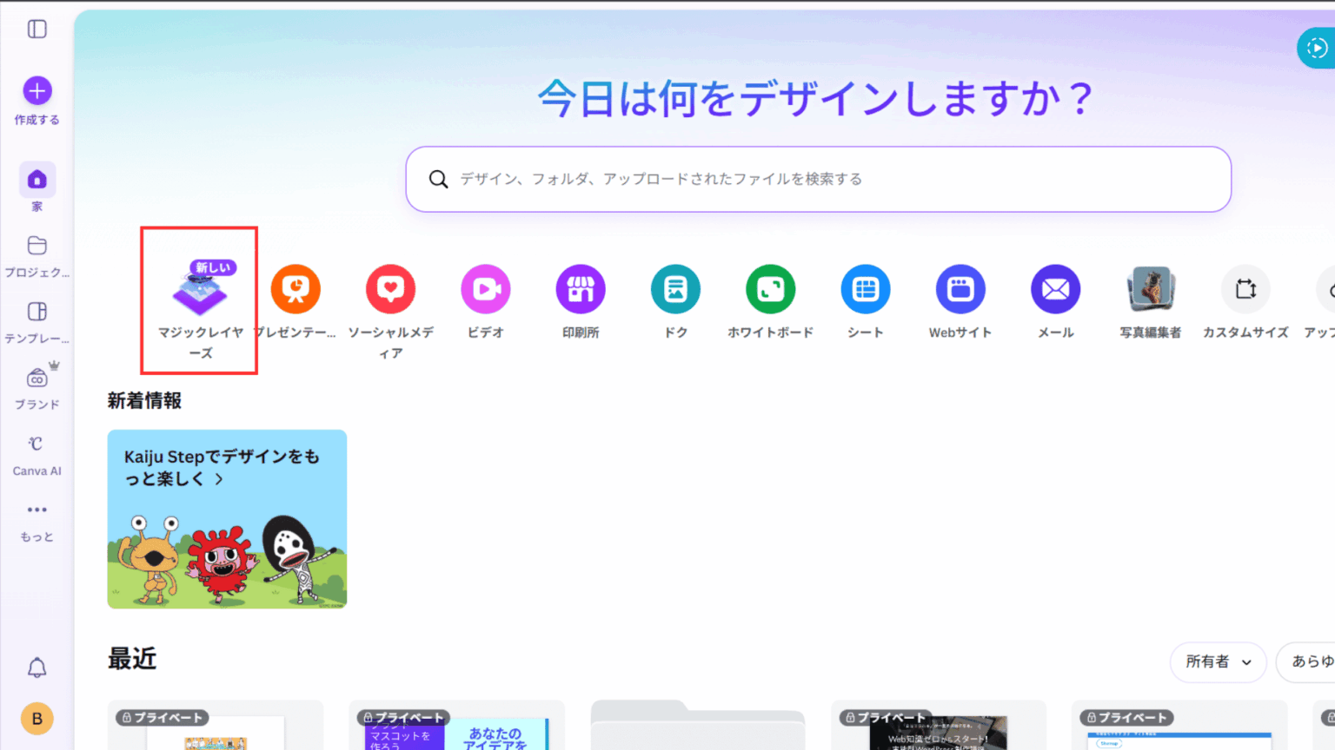Open the Kaiju Step banner link
The height and width of the screenshot is (750, 1335).
pyautogui.click(x=226, y=518)
